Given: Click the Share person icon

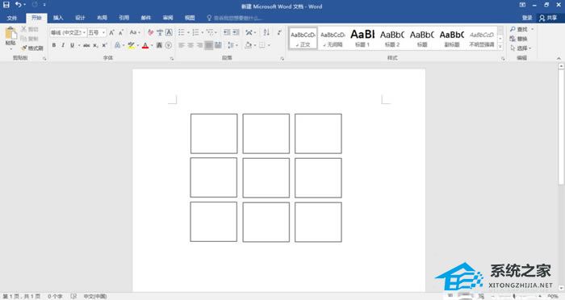Looking at the screenshot, I should (542, 18).
